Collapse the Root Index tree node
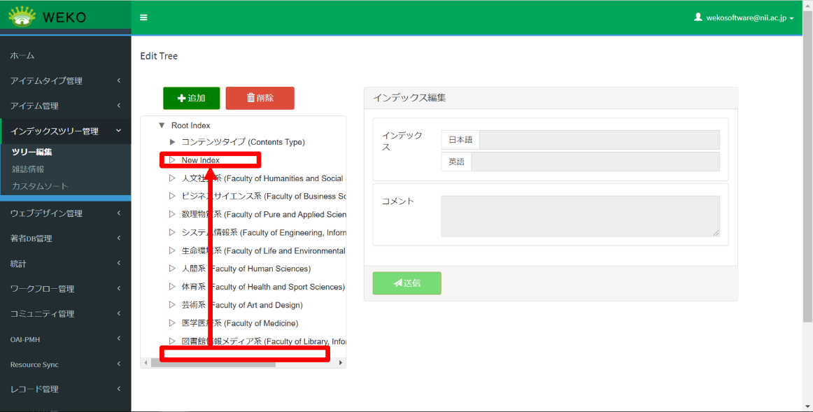Viewport: 813px width, 412px height. pos(162,125)
